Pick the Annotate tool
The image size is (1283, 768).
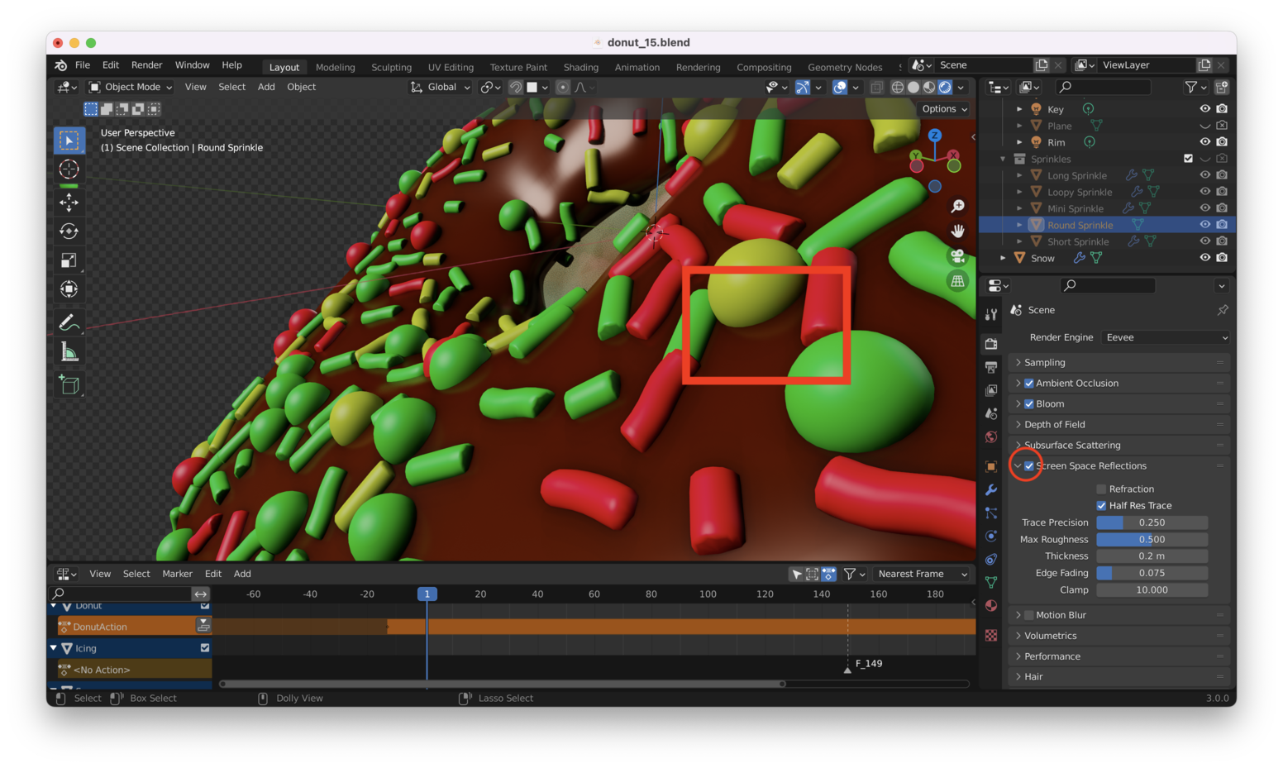coord(69,321)
